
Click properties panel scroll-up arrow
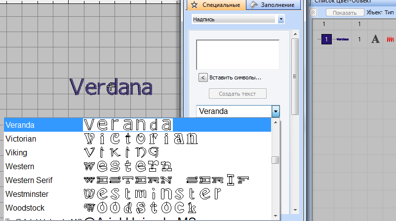[295, 34]
